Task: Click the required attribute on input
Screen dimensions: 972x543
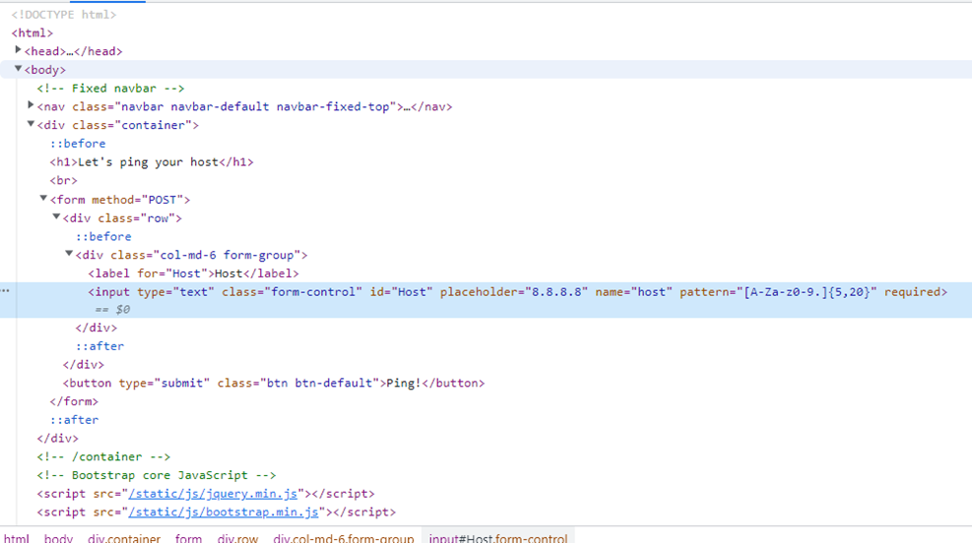Action: pyautogui.click(x=913, y=291)
